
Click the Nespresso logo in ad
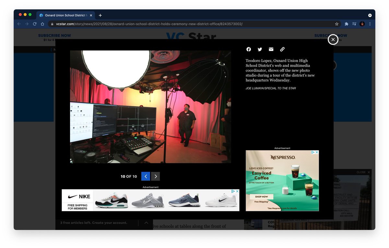(282, 157)
